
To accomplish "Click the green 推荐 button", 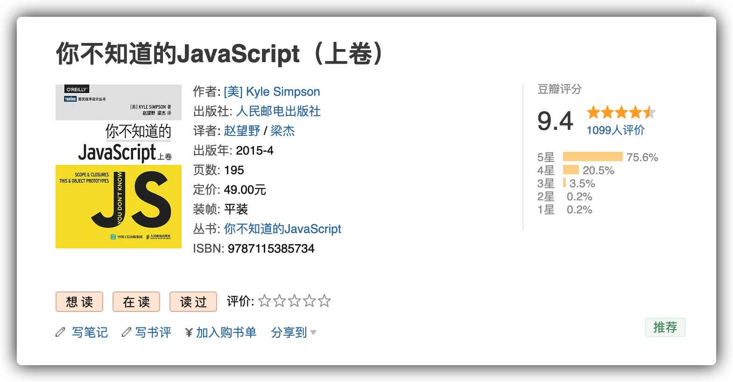I will pos(665,327).
